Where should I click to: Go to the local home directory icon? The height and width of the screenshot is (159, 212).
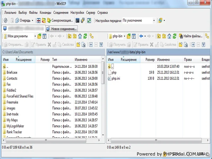point(80,36)
